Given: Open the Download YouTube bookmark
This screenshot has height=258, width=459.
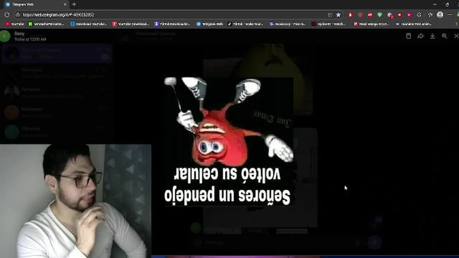Looking at the screenshot, I should point(89,24).
